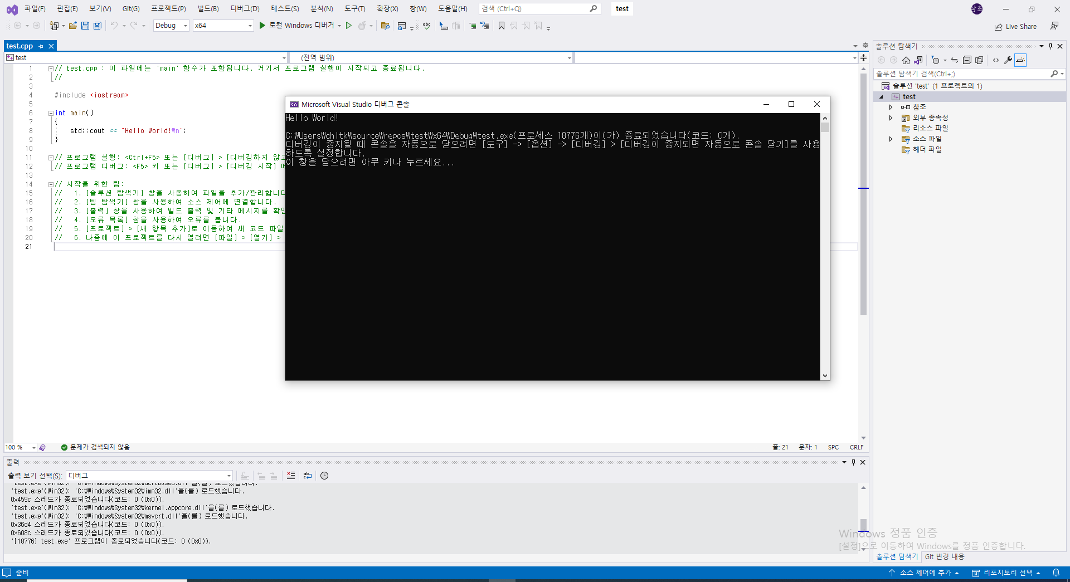Viewport: 1070px width, 582px height.
Task: Toggle timestamps clock icon in 출력 panel
Action: 324,476
